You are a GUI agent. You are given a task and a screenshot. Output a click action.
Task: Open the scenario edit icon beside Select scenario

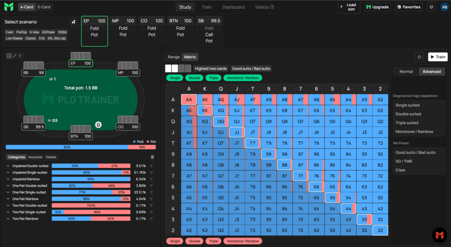(74, 22)
